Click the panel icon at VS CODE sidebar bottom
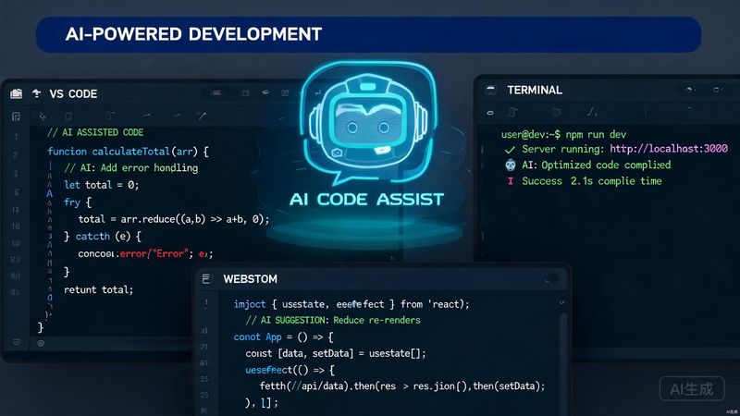 [17, 342]
